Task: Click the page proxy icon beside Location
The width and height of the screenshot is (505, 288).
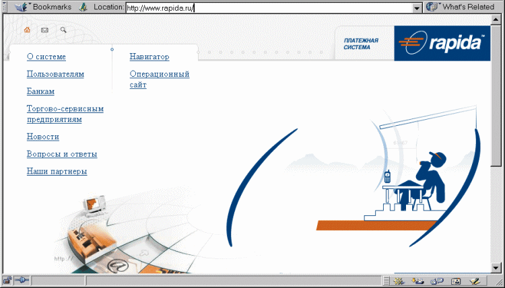Action: tap(83, 7)
